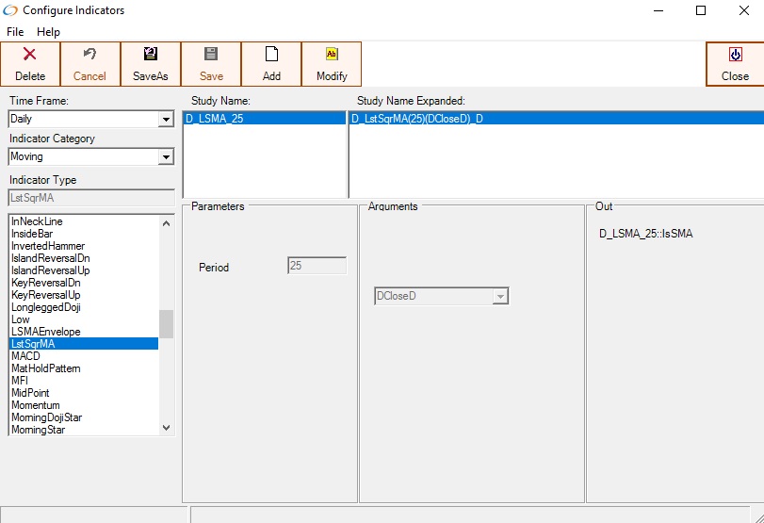Screen dimensions: 764x523
Task: Open the File menu
Action: pos(15,32)
